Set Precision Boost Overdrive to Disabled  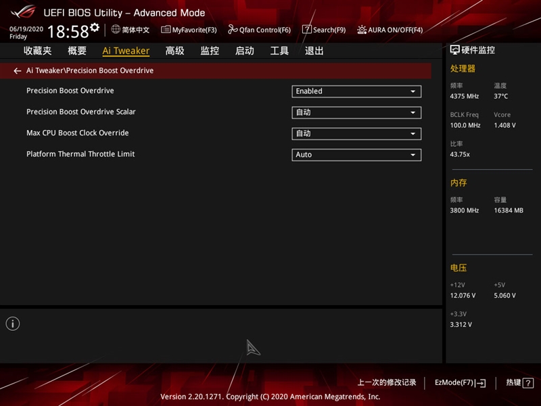coord(356,91)
